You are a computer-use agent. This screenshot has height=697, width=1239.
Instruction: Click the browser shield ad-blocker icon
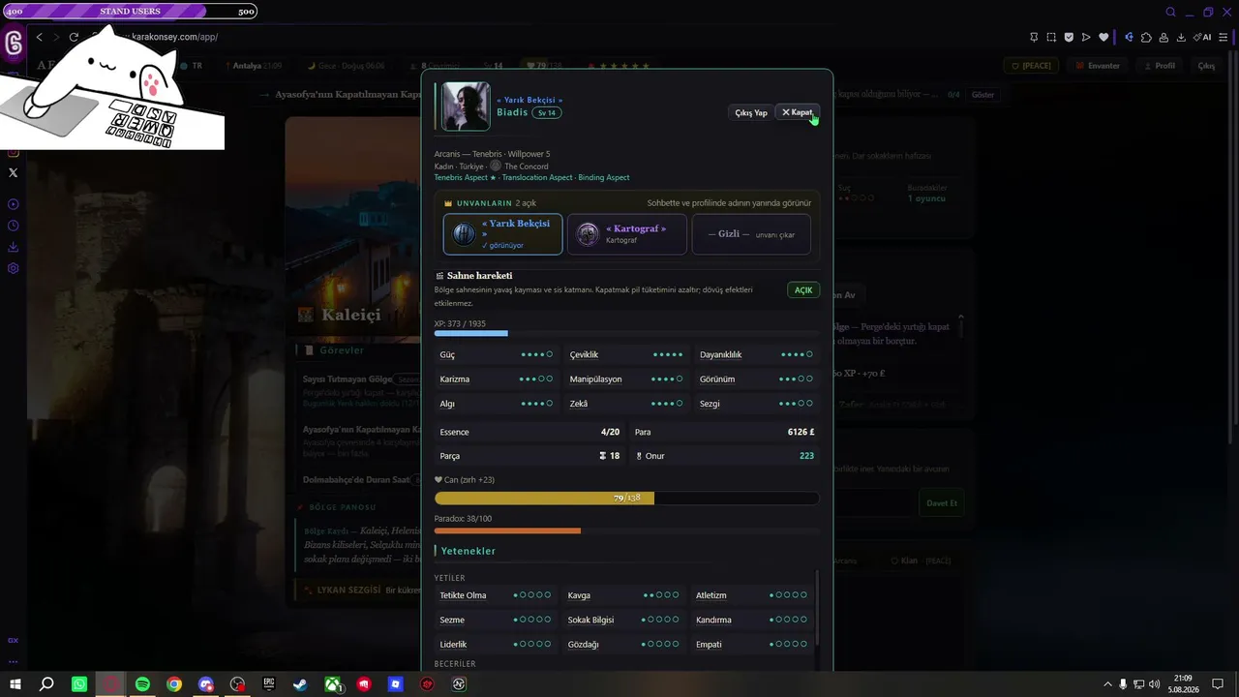pos(1069,37)
